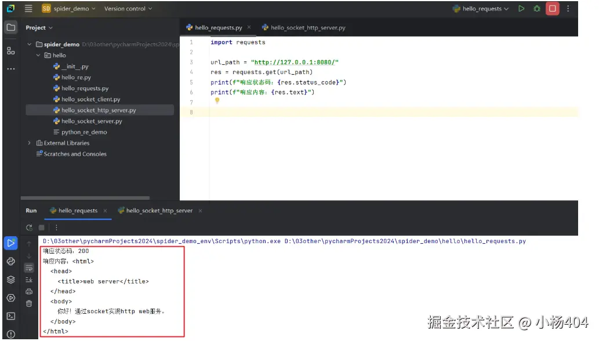Screen dimensions: 599x341
Task: Open the Structure tool window
Action: (x=10, y=51)
